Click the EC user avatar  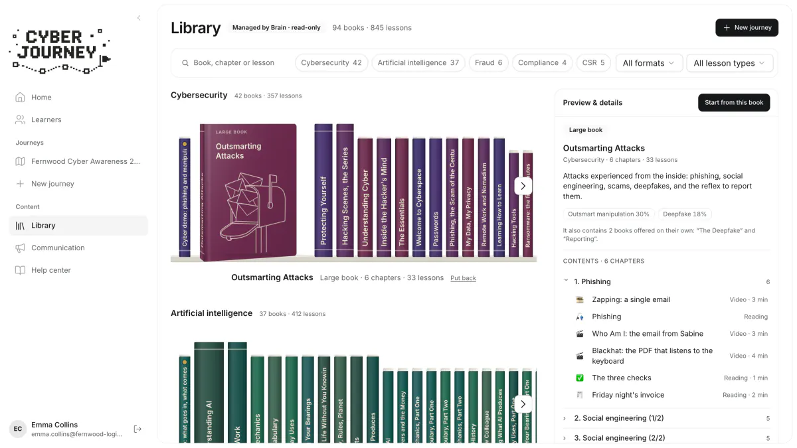[18, 429]
